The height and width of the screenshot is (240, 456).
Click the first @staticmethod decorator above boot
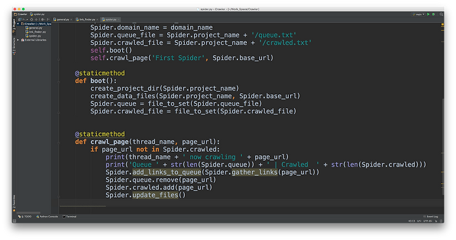100,73
